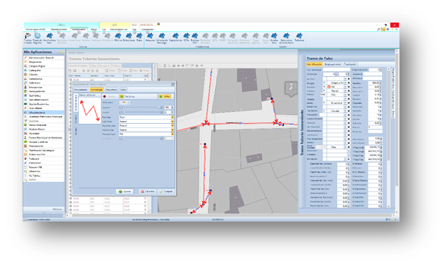The height and width of the screenshot is (266, 444).
Task: Click the Rejas ribbon icon
Action: pyautogui.click(x=139, y=38)
